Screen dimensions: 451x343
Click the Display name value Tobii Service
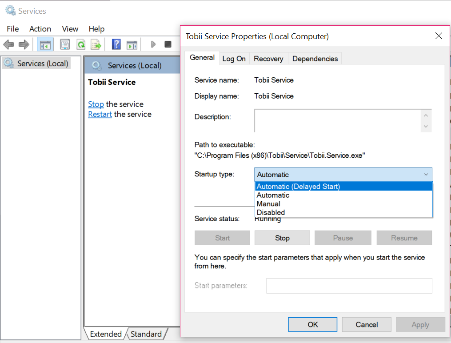coord(274,96)
